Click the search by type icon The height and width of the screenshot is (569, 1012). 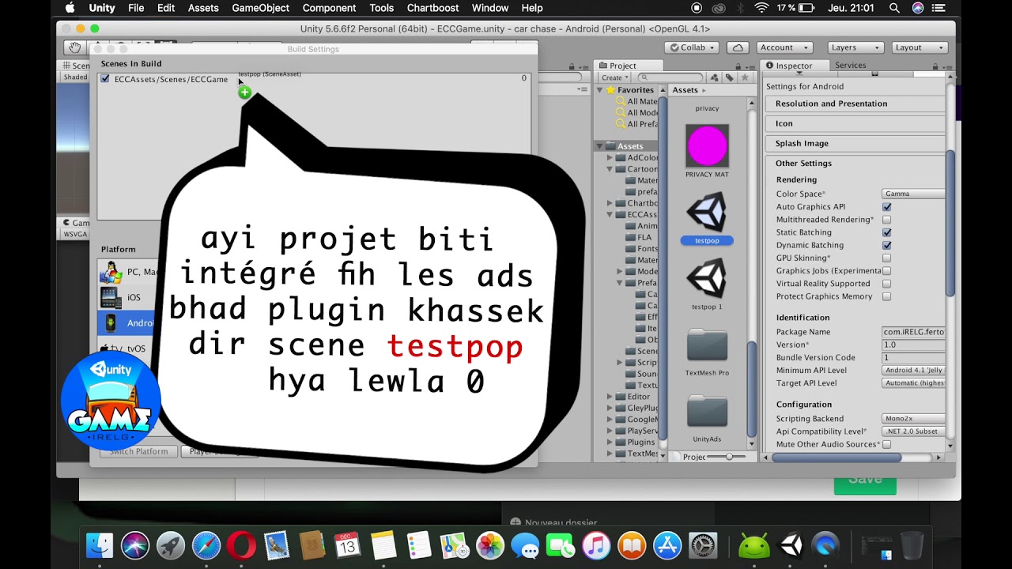[715, 77]
